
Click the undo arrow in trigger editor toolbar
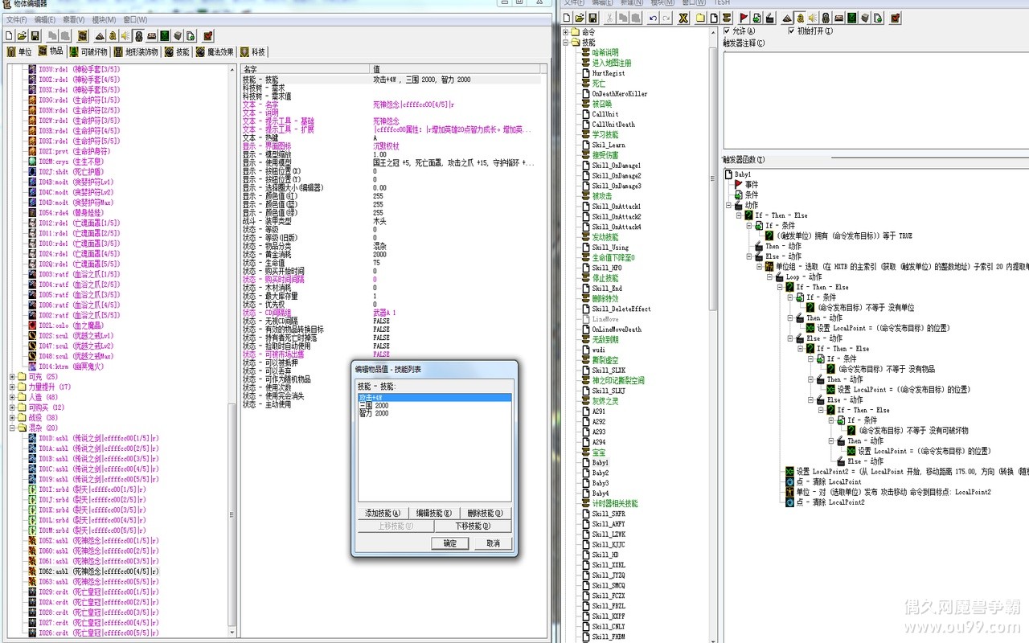pyautogui.click(x=654, y=18)
